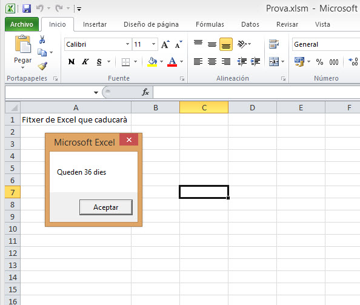360x305 pixels.
Task: Click the wrap text icon
Action: (x=274, y=44)
